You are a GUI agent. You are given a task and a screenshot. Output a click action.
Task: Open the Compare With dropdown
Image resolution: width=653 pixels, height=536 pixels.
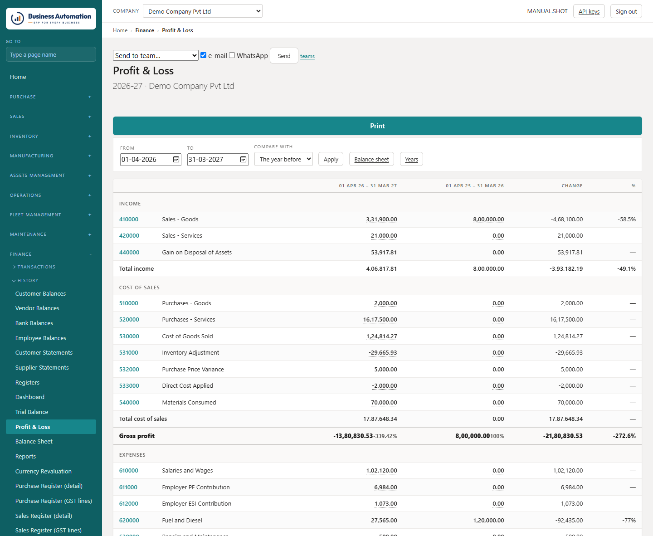pos(283,159)
